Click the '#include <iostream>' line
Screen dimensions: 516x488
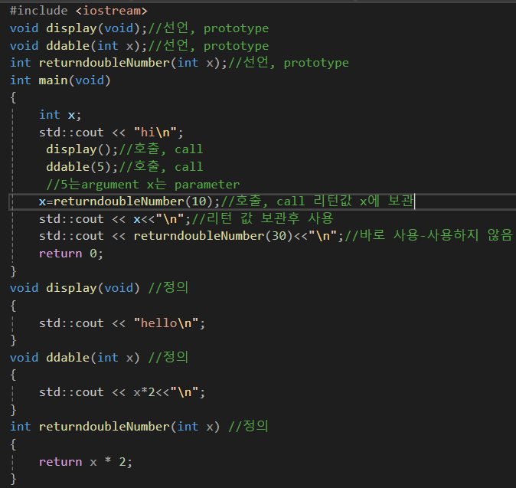79,11
